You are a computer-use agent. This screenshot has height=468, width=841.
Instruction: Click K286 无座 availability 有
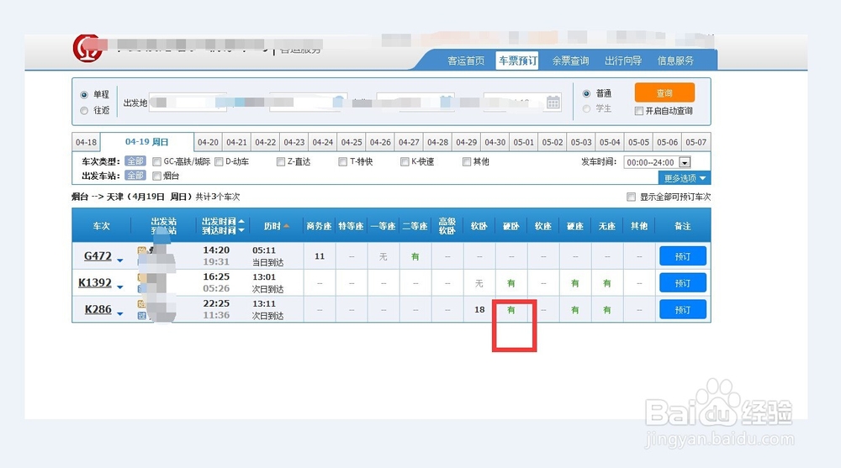tap(607, 310)
